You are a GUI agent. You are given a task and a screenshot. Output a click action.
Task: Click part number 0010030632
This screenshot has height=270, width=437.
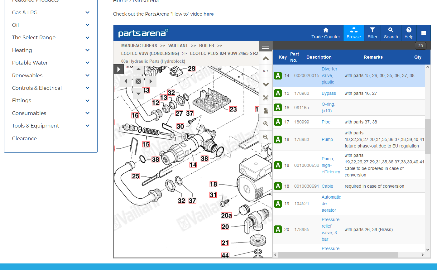307,165
